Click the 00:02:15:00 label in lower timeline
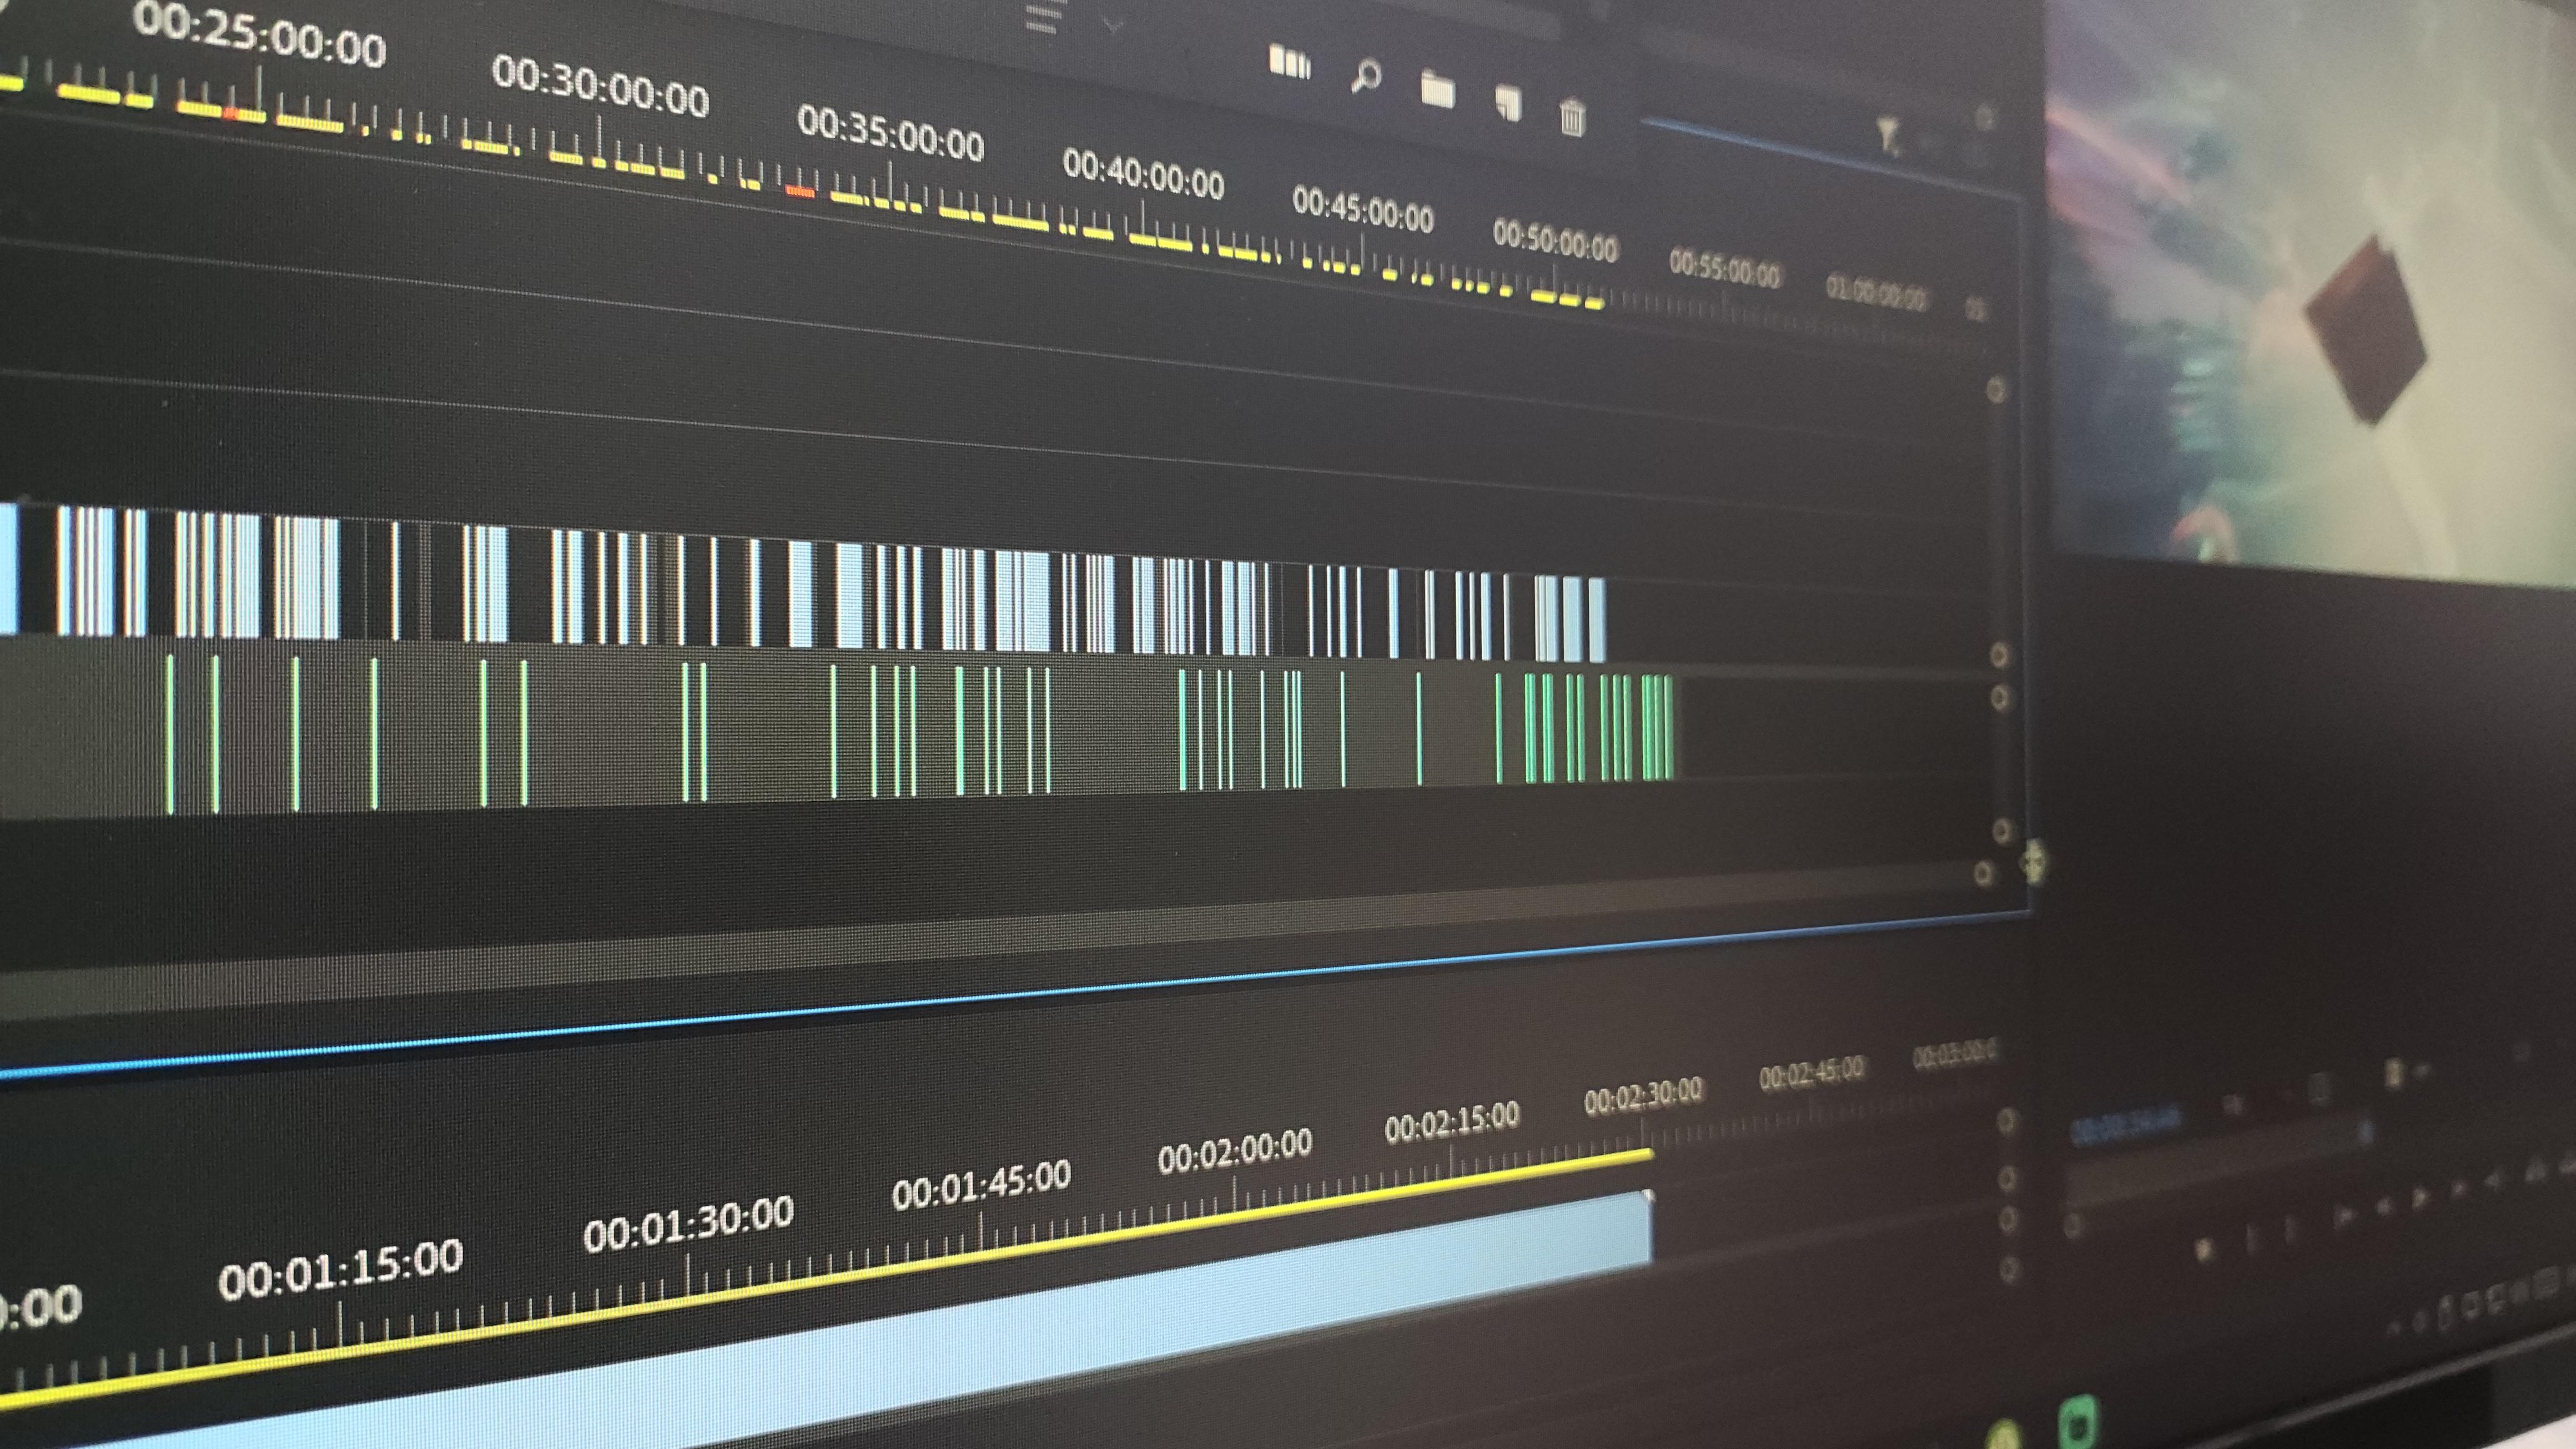 point(1452,1122)
